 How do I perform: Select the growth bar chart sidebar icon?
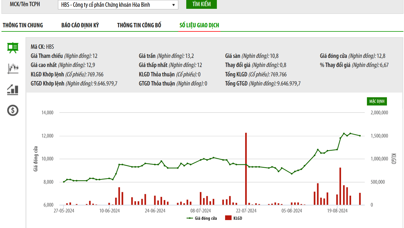coord(13,90)
